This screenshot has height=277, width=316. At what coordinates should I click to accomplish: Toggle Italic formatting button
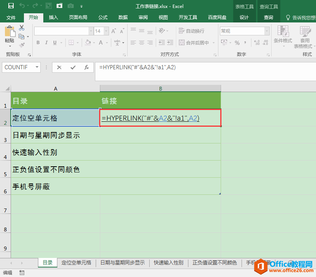46,43
